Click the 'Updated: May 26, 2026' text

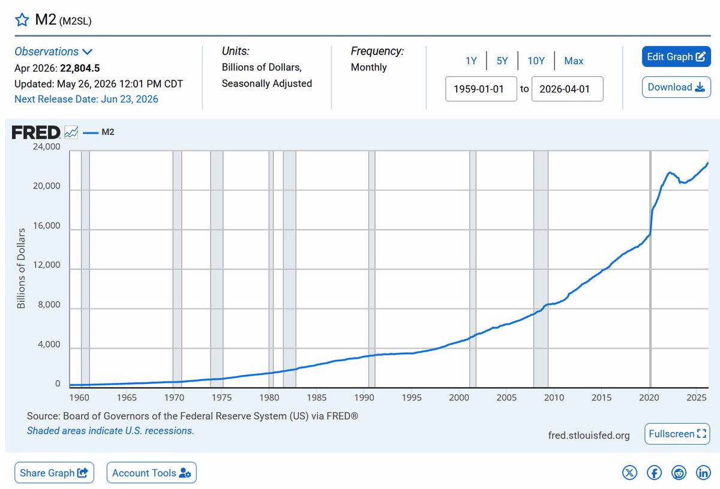click(98, 83)
